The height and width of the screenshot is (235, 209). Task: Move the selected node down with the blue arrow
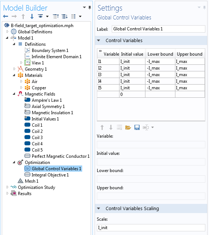coord(32,16)
